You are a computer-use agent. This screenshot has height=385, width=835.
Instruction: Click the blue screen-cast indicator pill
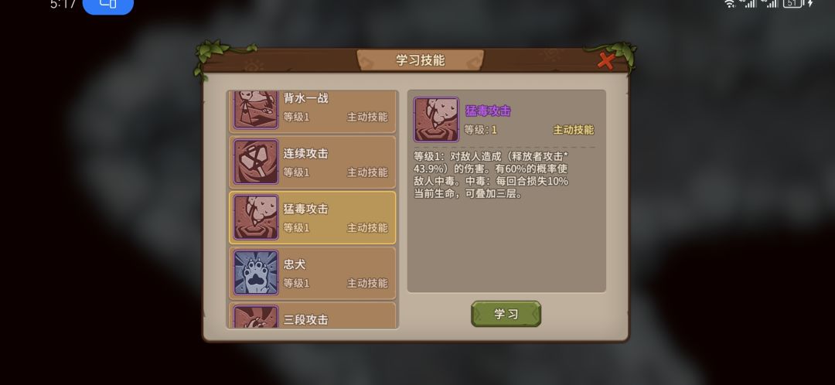click(x=108, y=5)
